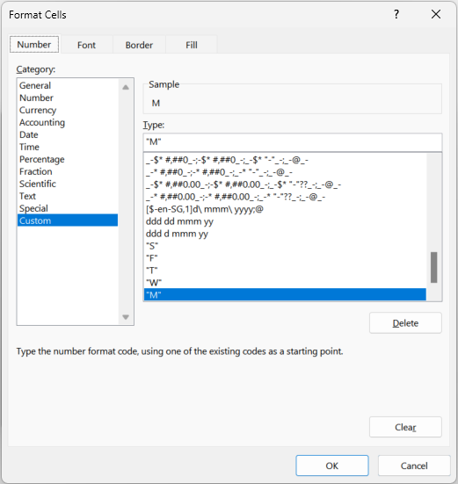Image resolution: width=458 pixels, height=484 pixels.
Task: Click the Help question mark icon
Action: click(x=396, y=15)
